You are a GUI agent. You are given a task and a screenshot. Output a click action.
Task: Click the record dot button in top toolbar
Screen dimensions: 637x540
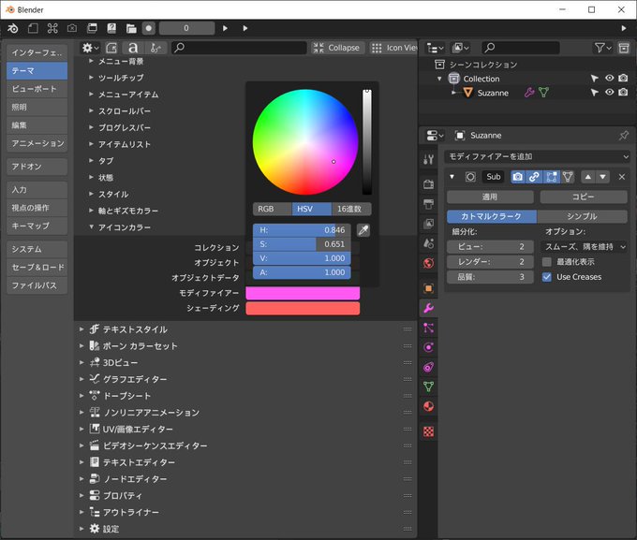(149, 28)
